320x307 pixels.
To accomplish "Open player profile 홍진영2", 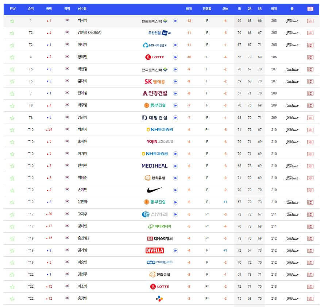I will coord(83,238).
